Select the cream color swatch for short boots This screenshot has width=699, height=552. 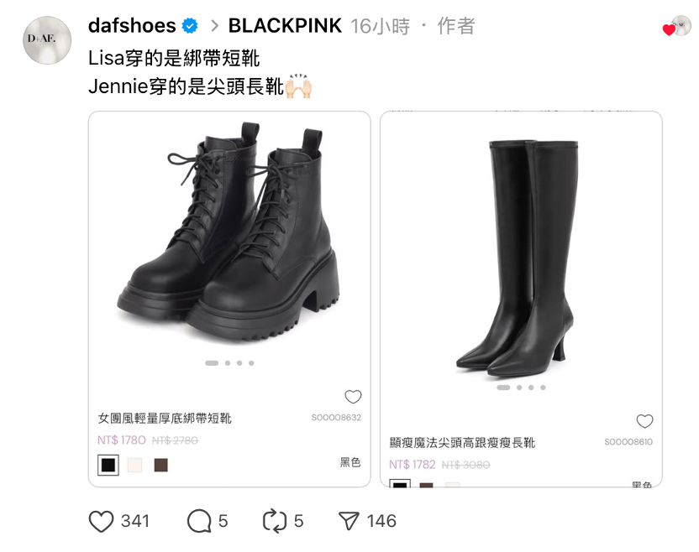pyautogui.click(x=134, y=466)
